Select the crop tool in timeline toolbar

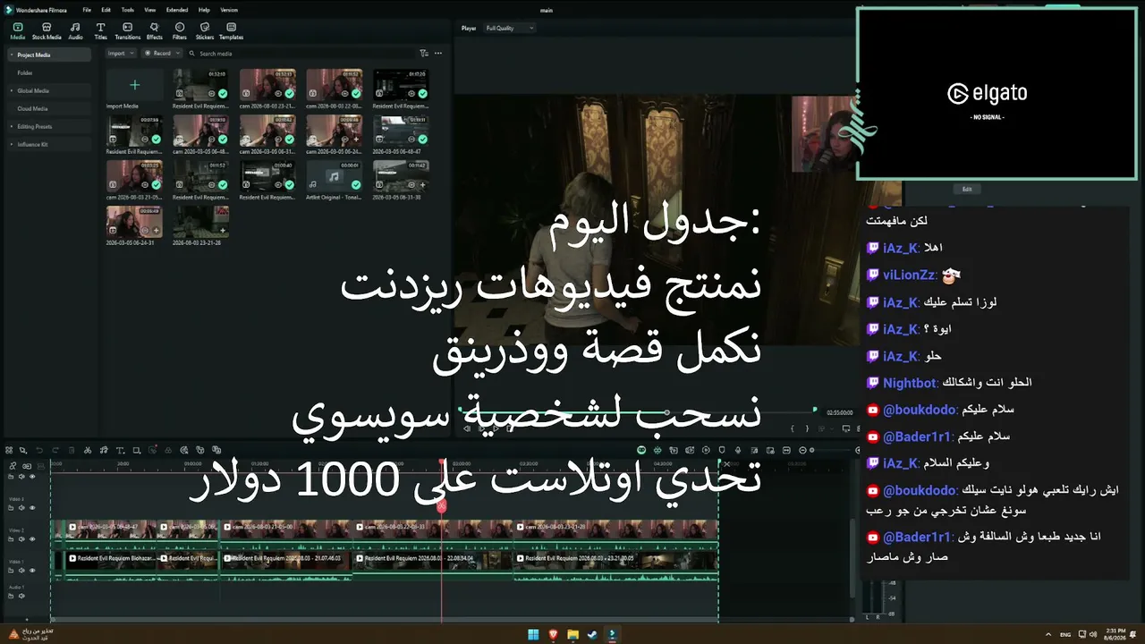tap(136, 450)
